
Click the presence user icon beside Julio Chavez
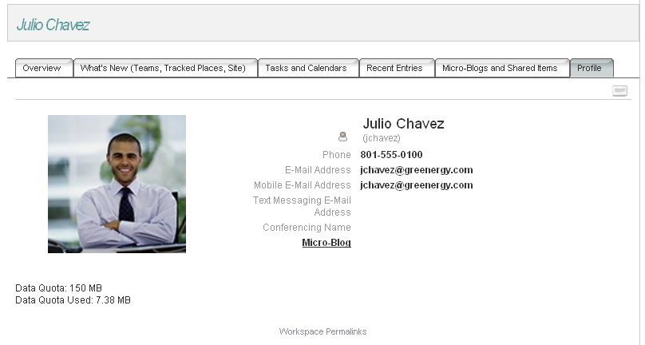pyautogui.click(x=342, y=137)
